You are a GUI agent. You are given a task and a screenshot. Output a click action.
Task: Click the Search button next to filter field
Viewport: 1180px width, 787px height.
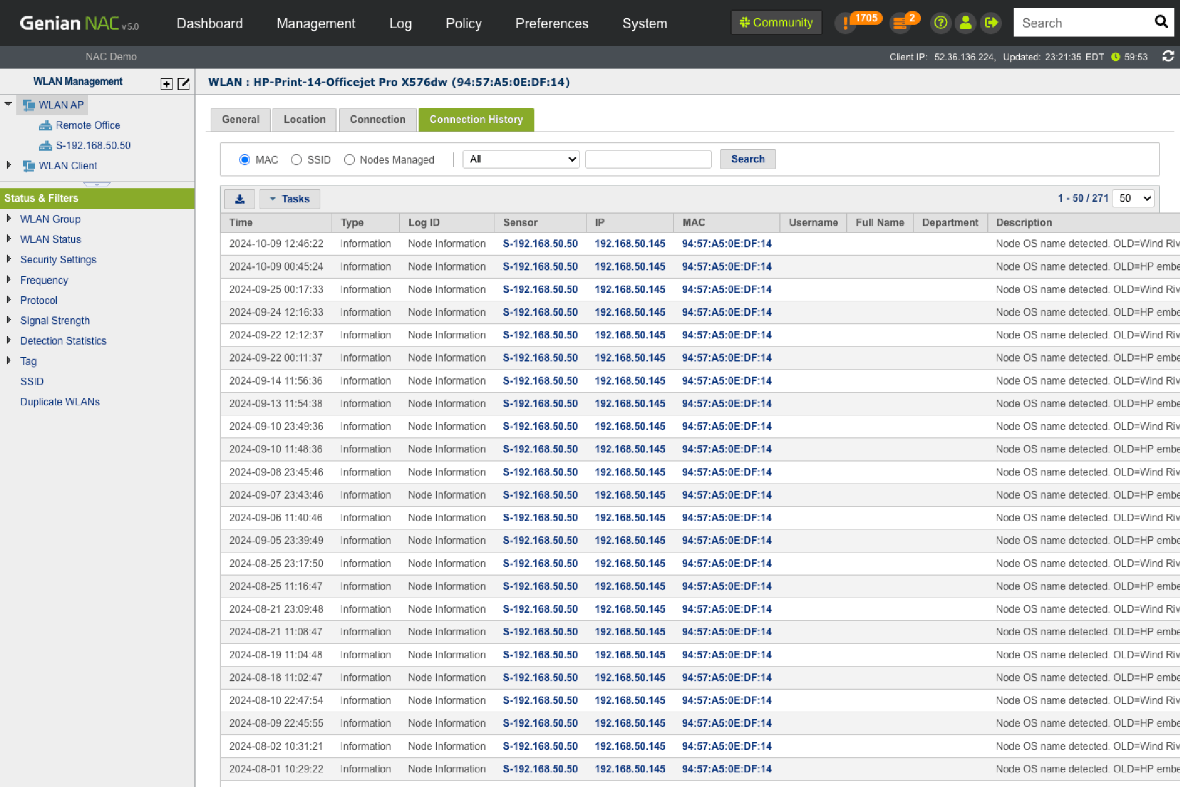tap(747, 159)
